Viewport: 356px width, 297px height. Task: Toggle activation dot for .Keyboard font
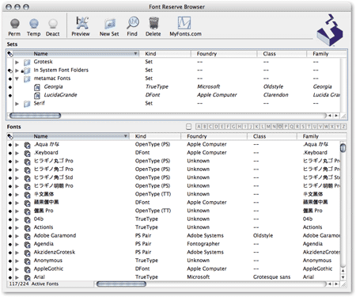[x=10, y=153]
